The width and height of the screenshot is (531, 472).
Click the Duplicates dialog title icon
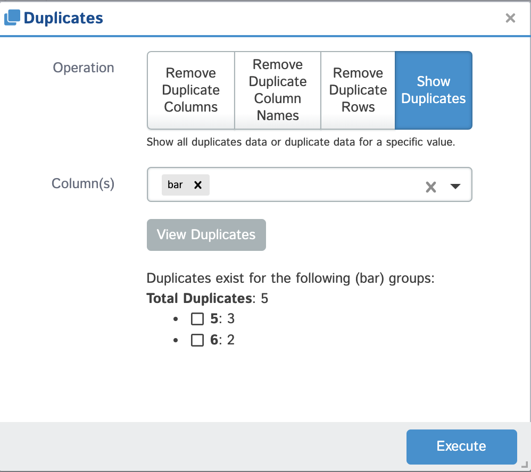[x=12, y=18]
